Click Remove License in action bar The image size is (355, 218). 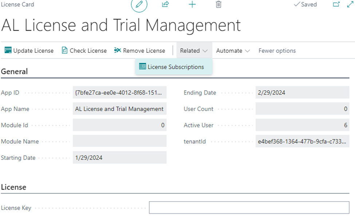pyautogui.click(x=139, y=51)
